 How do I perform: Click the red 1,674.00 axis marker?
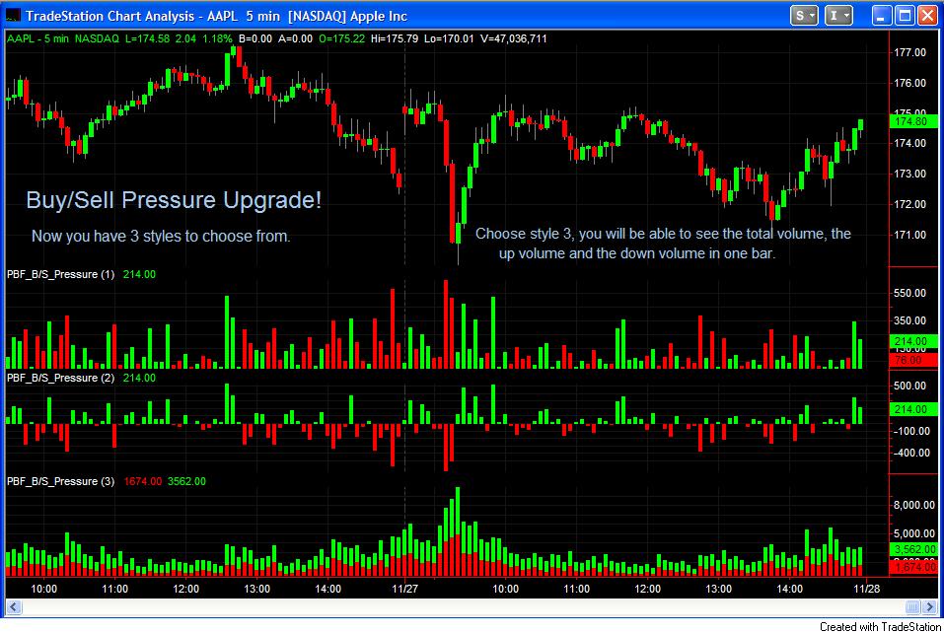coord(912,567)
